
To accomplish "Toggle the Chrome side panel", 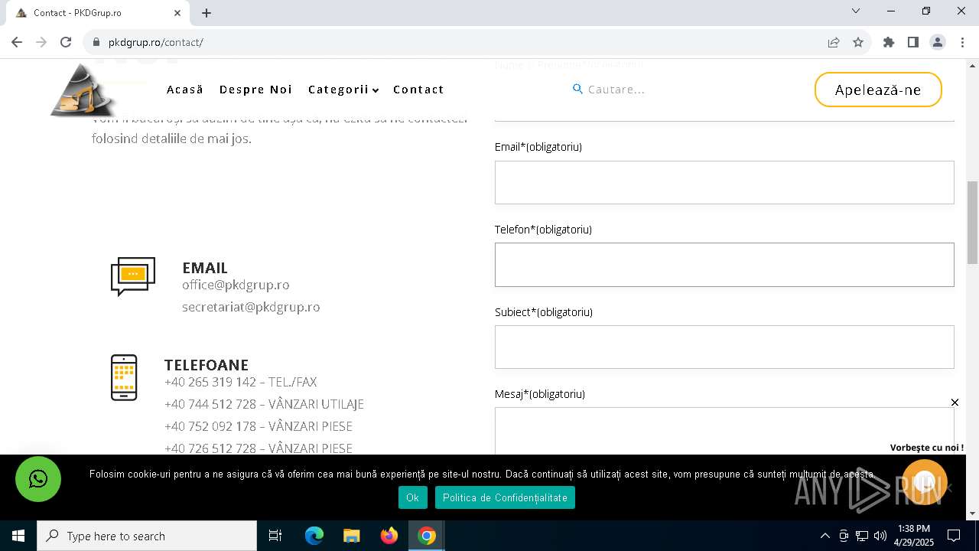I will 913,42.
